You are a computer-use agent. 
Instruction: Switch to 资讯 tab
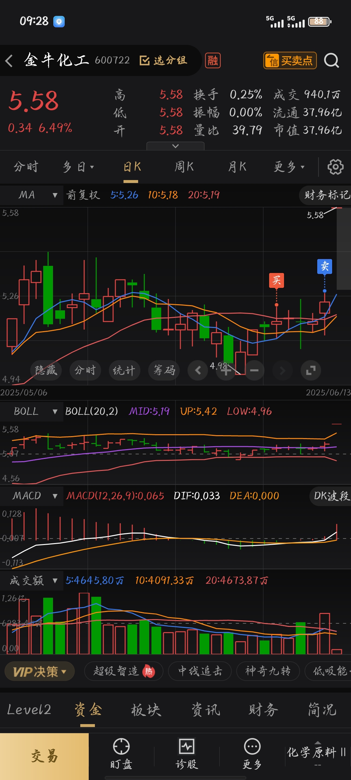pyautogui.click(x=205, y=710)
